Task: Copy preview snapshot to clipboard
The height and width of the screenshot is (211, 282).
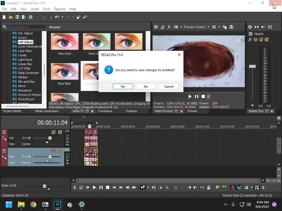Action: tap(225, 27)
